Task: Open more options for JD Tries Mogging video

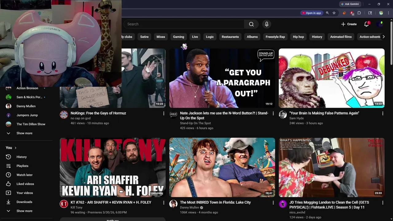Action: tap(383, 203)
